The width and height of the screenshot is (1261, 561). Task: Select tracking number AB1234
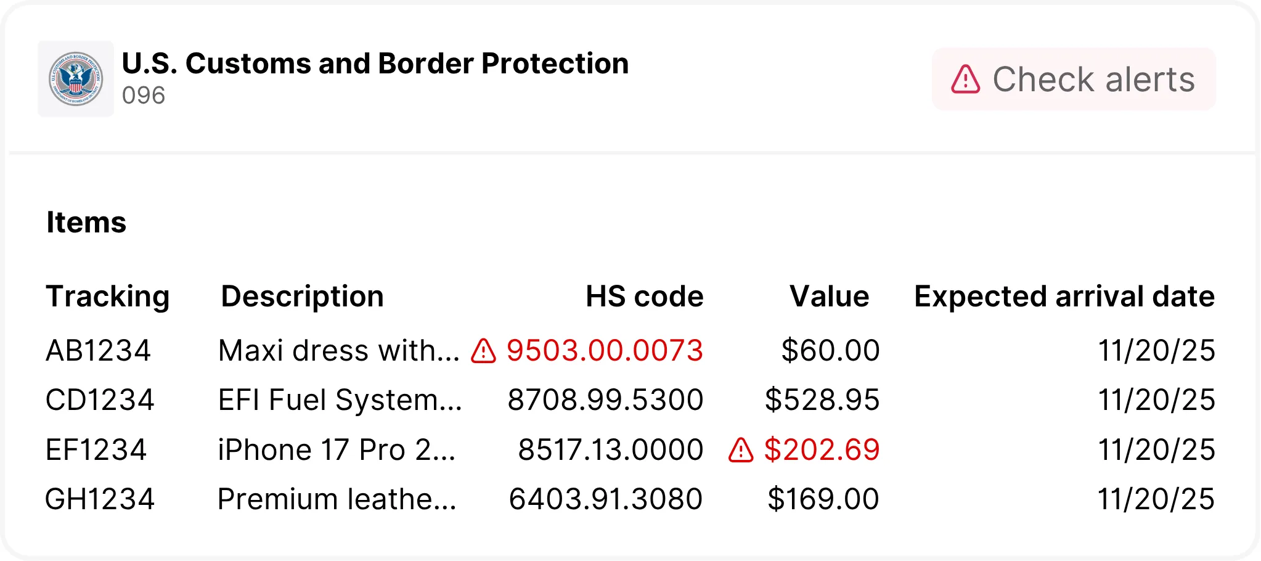99,351
